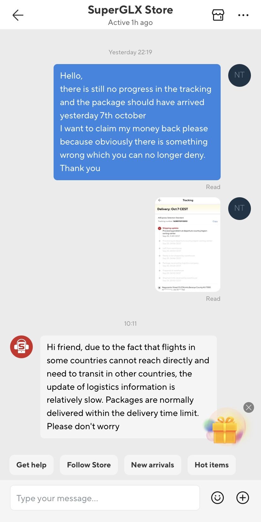Tap the plus attachment icon
This screenshot has width=261, height=522.
242,498
